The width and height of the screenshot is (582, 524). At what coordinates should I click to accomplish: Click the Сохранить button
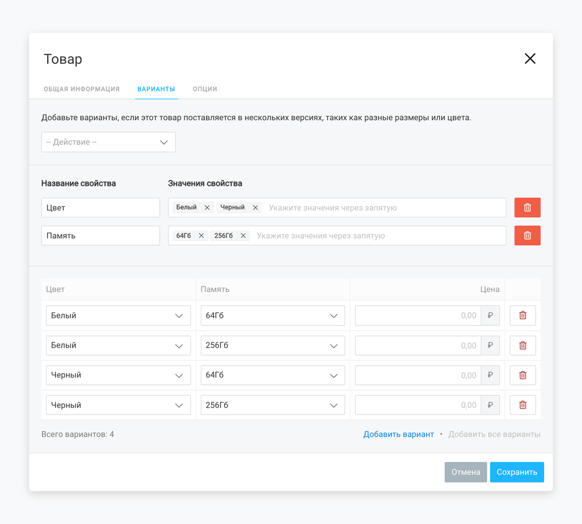click(517, 472)
